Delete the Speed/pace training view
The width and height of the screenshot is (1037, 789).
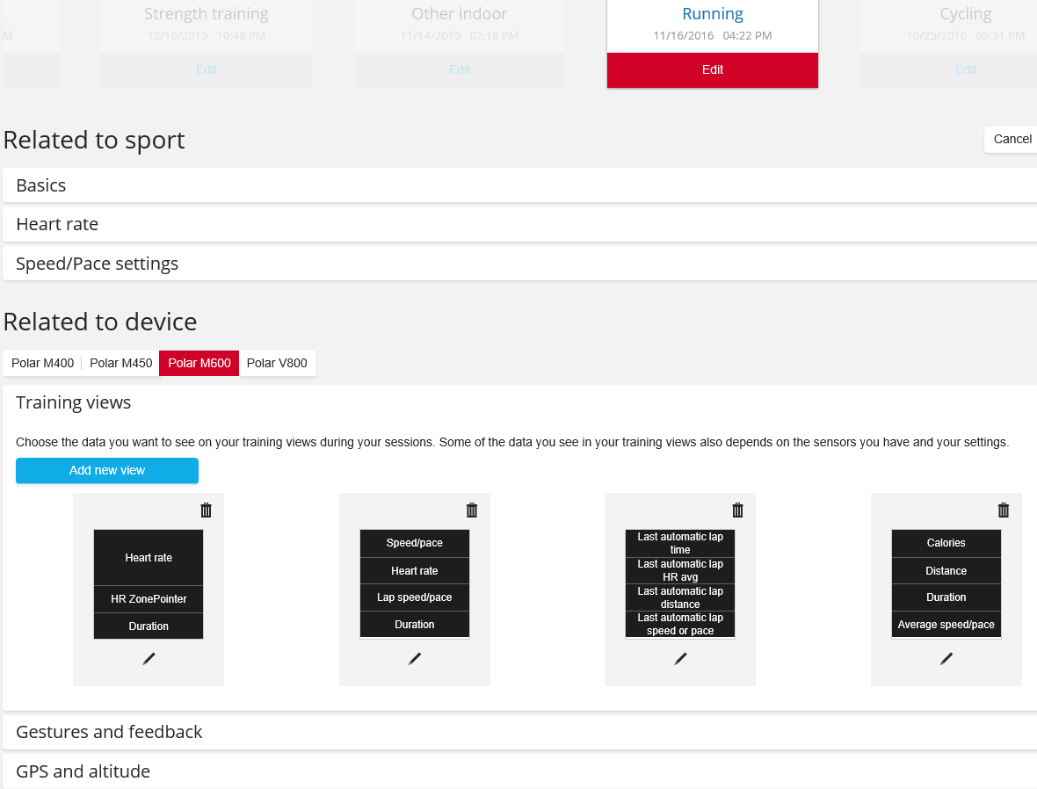click(472, 510)
